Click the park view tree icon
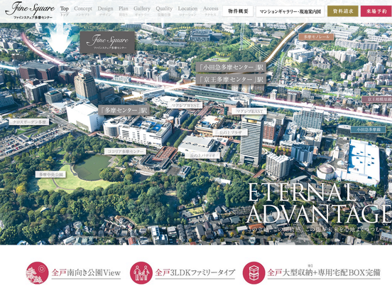This screenshot has width=392, height=293. point(37,273)
